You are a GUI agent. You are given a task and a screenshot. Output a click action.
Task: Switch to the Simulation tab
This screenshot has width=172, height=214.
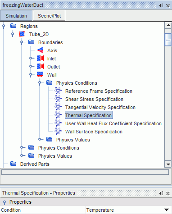[x=16, y=16]
